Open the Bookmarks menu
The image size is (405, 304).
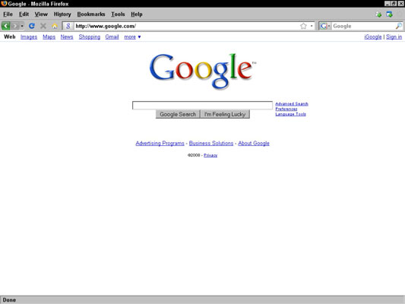point(91,14)
